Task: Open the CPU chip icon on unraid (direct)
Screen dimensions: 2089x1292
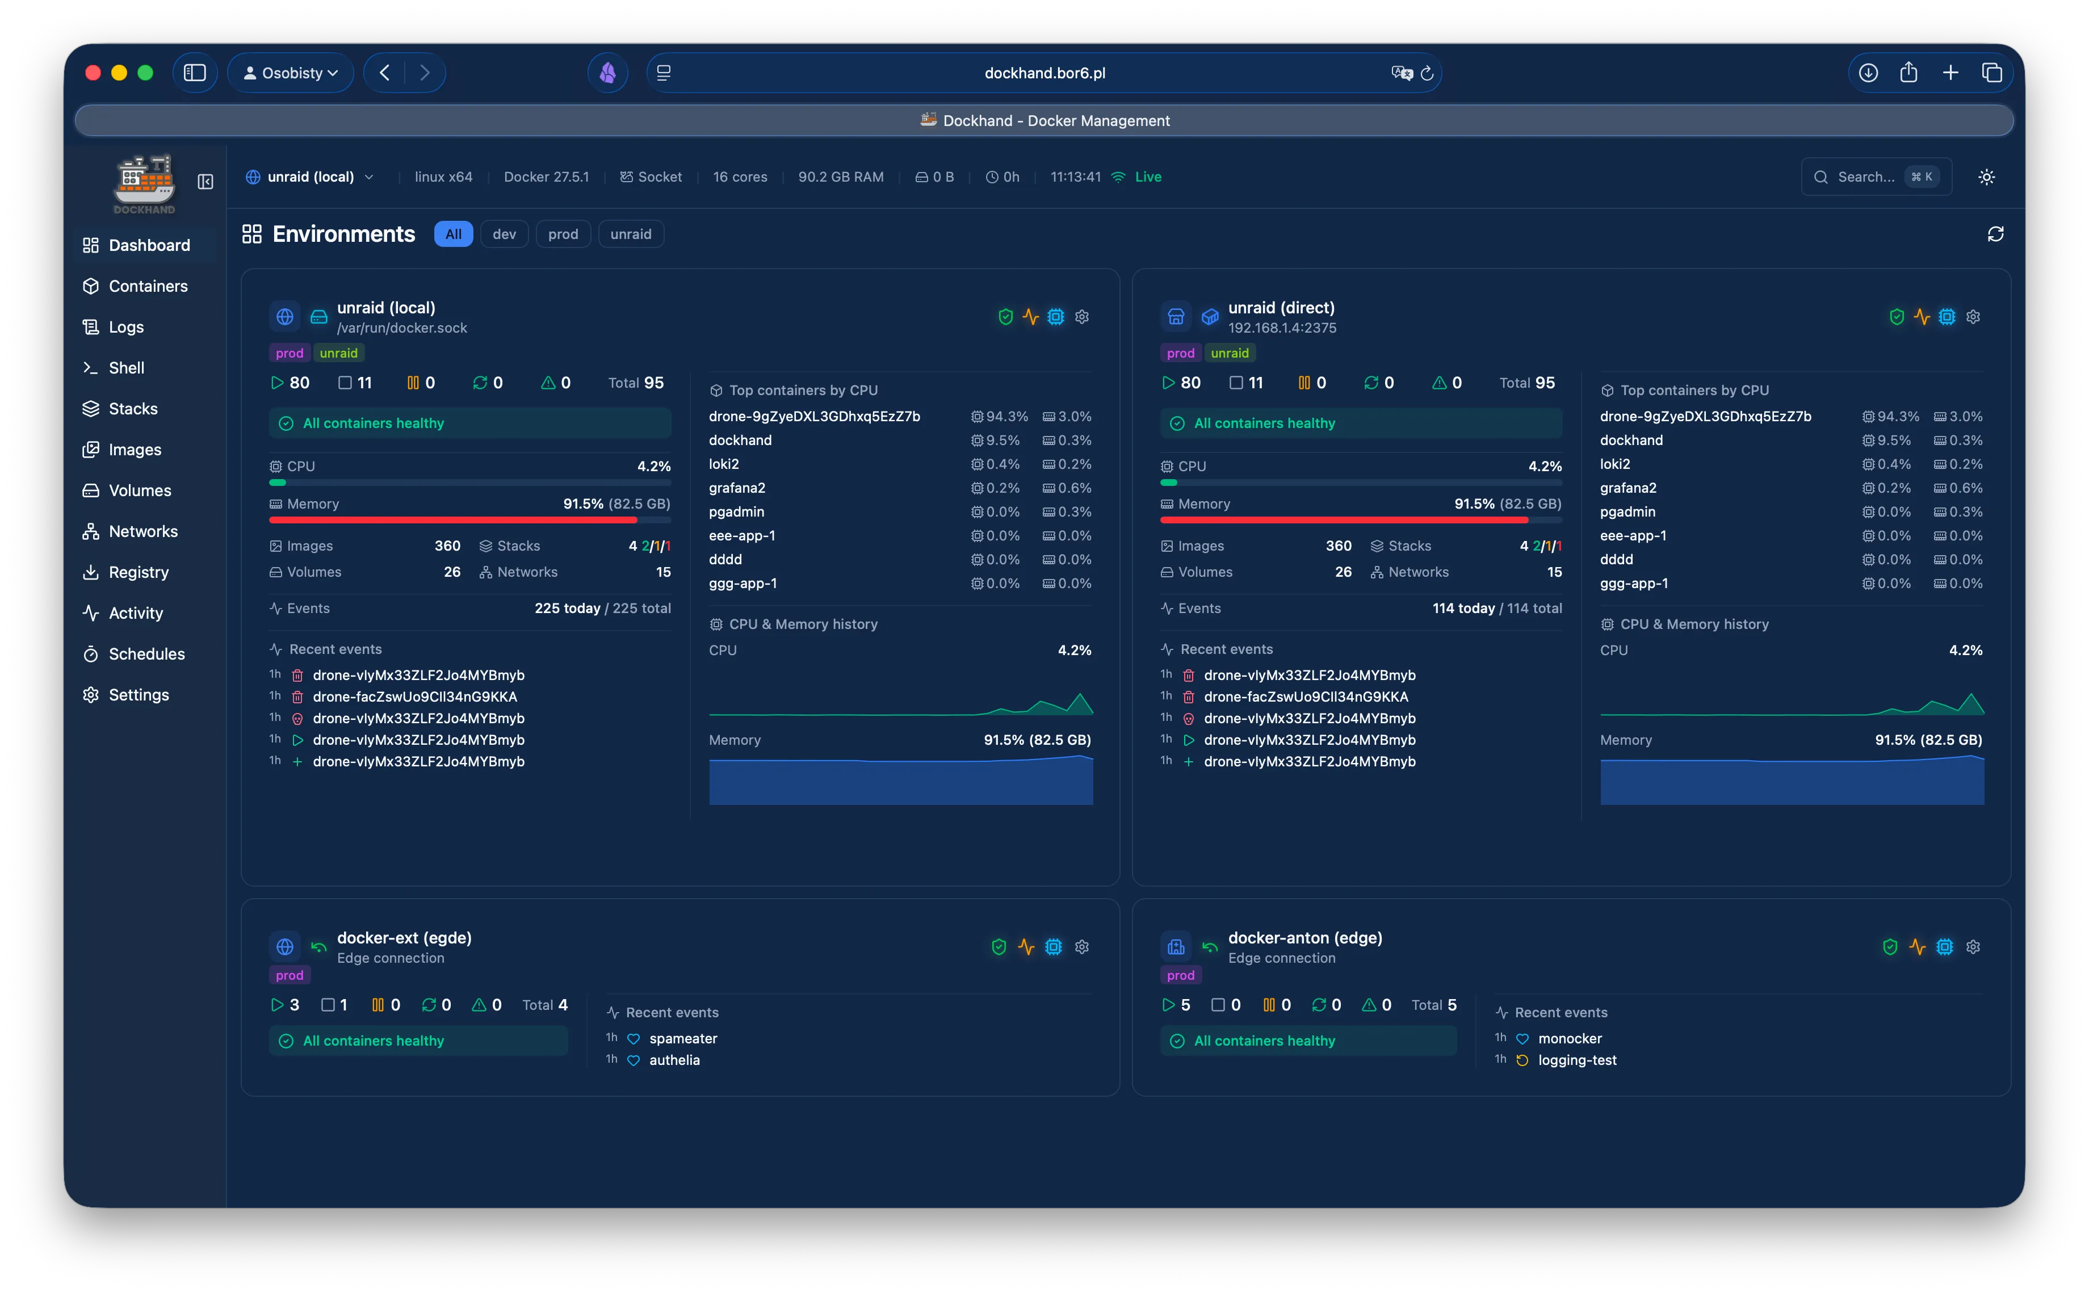Action: point(1947,316)
